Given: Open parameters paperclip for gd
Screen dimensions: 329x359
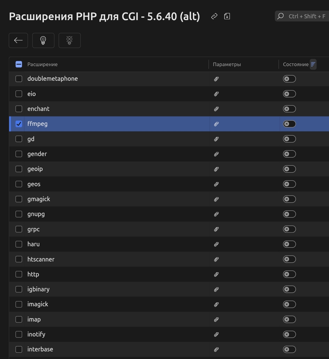Looking at the screenshot, I should tap(216, 139).
